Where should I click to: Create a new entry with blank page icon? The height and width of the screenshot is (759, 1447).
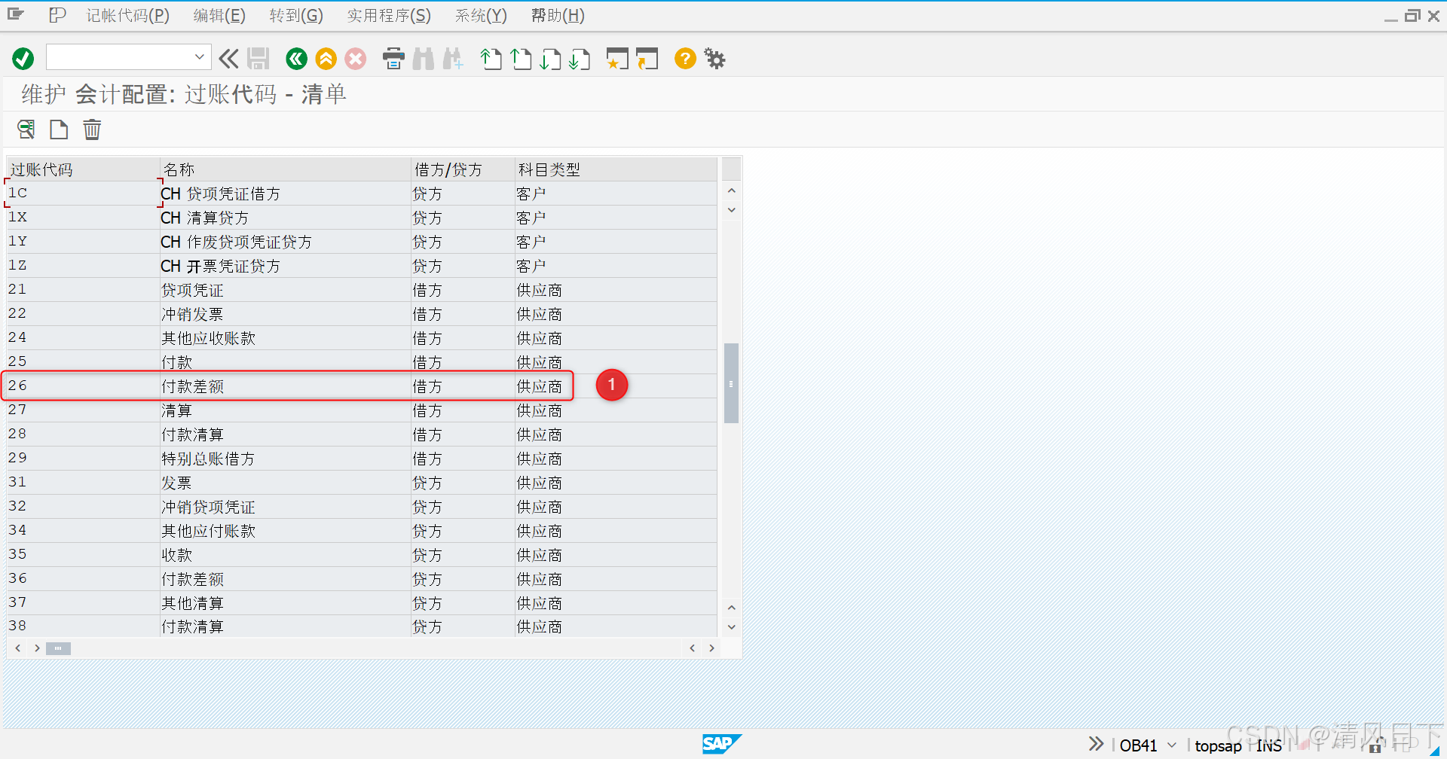pos(59,129)
